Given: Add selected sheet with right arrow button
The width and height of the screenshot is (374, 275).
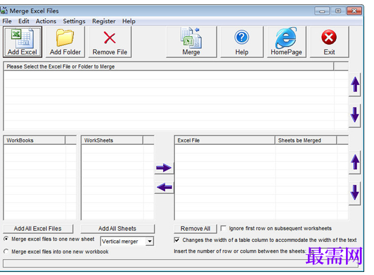Looking at the screenshot, I should click(164, 168).
